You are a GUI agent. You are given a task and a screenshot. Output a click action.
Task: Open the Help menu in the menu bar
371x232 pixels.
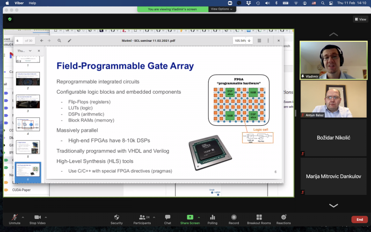point(32,3)
